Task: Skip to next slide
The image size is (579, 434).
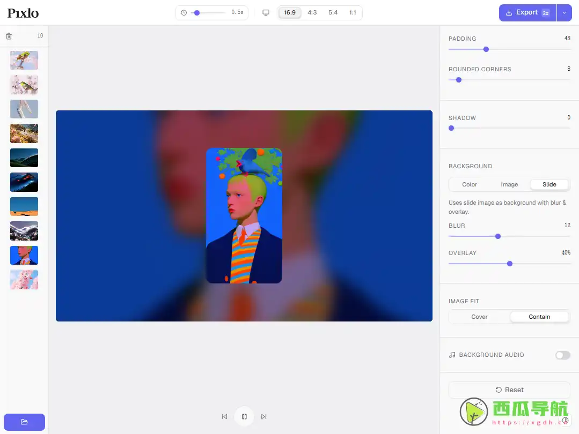Action: tap(263, 416)
